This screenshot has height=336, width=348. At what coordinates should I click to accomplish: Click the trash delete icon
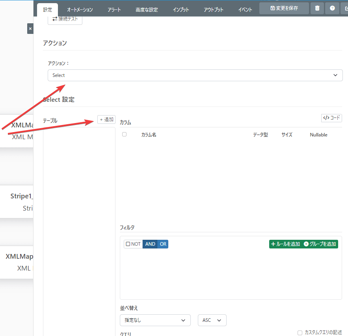coord(317,8)
